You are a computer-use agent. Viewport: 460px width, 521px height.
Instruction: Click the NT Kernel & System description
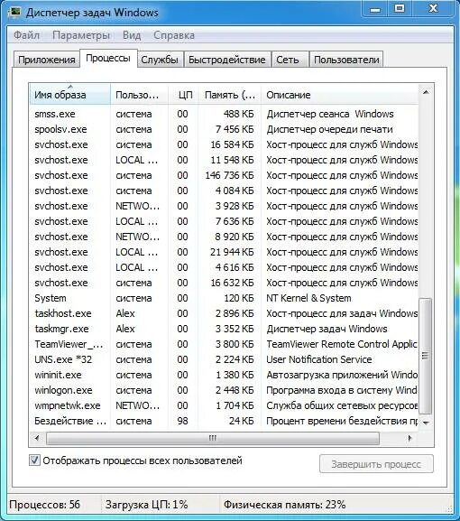(x=308, y=298)
